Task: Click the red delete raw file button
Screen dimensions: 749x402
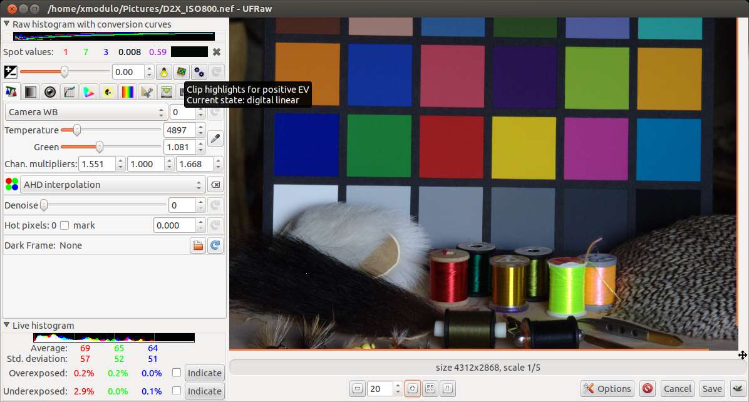Action: point(648,389)
